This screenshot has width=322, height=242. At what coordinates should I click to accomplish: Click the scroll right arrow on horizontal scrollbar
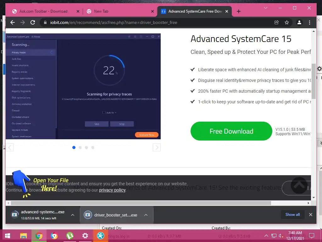coord(308,203)
